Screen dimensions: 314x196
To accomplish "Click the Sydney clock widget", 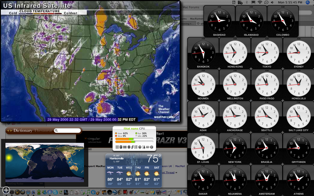I will click(x=299, y=53).
